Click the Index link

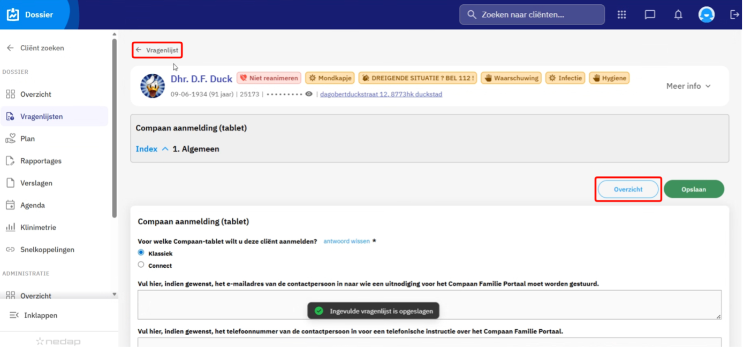point(147,149)
